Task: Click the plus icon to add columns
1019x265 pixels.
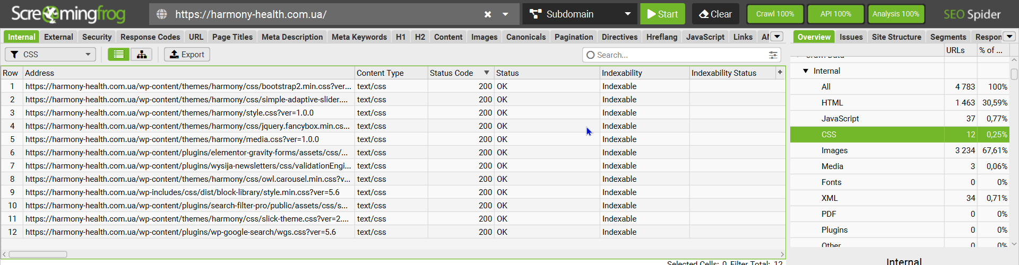Action: point(780,73)
